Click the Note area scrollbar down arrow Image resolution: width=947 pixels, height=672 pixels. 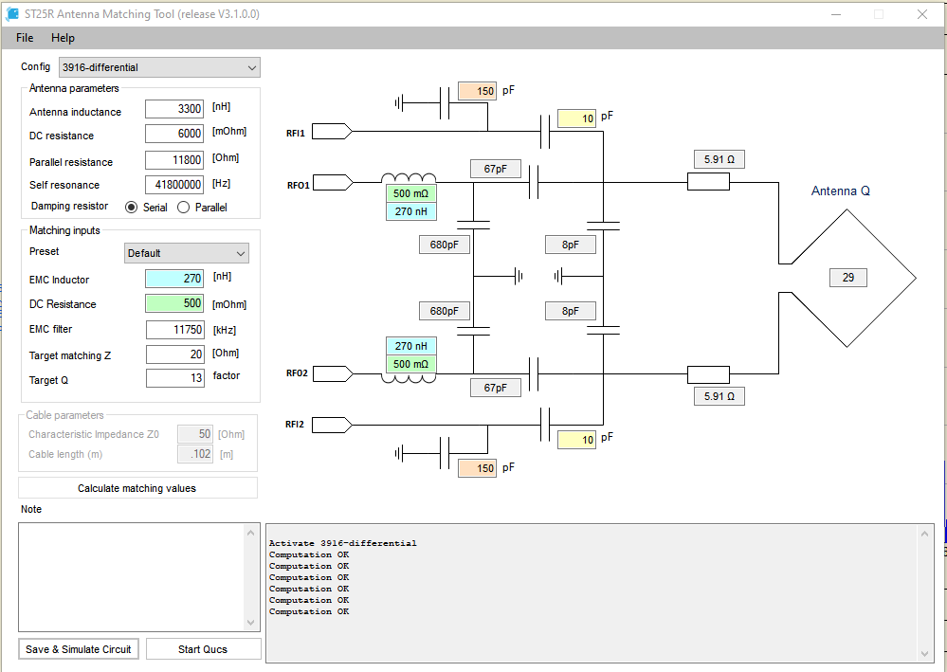(251, 623)
